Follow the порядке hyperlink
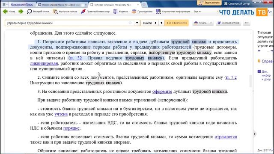274x154 pixels. click(71, 128)
